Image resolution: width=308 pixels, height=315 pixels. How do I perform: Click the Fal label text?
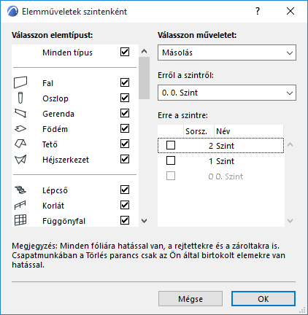pyautogui.click(x=47, y=83)
